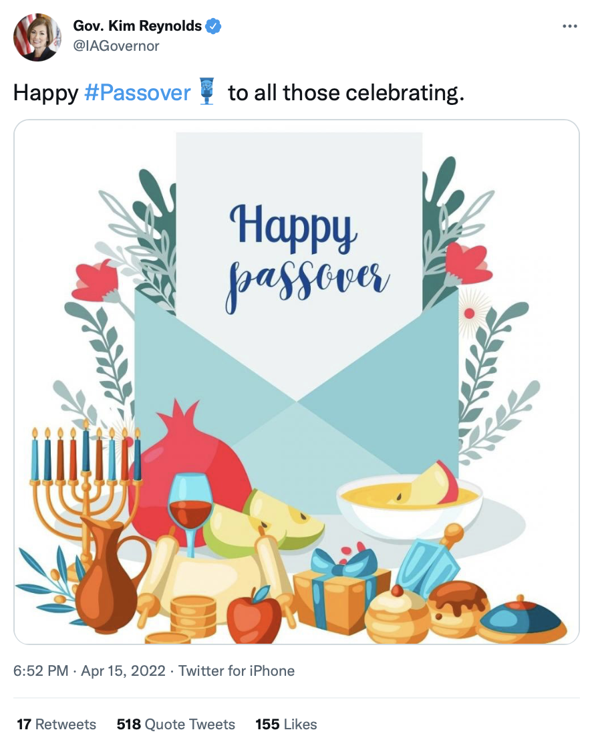Open the Happy Passover image attachment

[297, 382]
